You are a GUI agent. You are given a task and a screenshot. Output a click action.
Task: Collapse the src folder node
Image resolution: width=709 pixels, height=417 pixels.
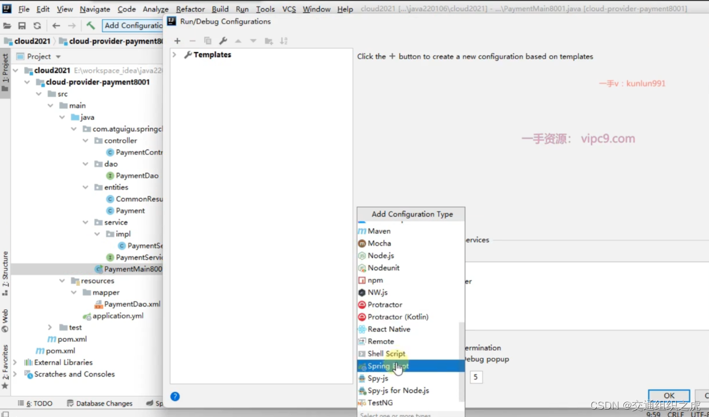click(39, 94)
